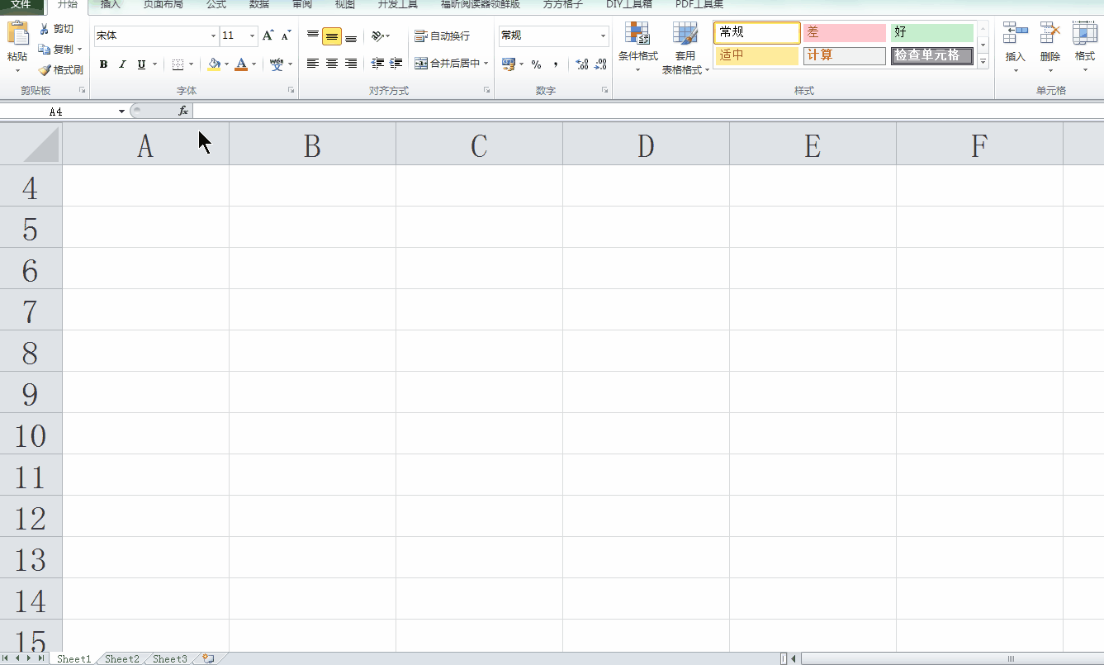Viewport: 1104px width, 665px height.
Task: Click the text orientation icon
Action: point(377,36)
